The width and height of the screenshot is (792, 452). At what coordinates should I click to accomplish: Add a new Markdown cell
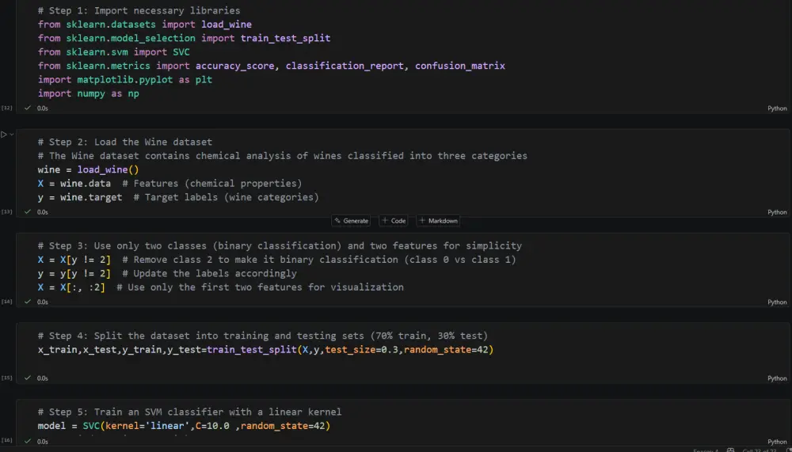(x=439, y=221)
